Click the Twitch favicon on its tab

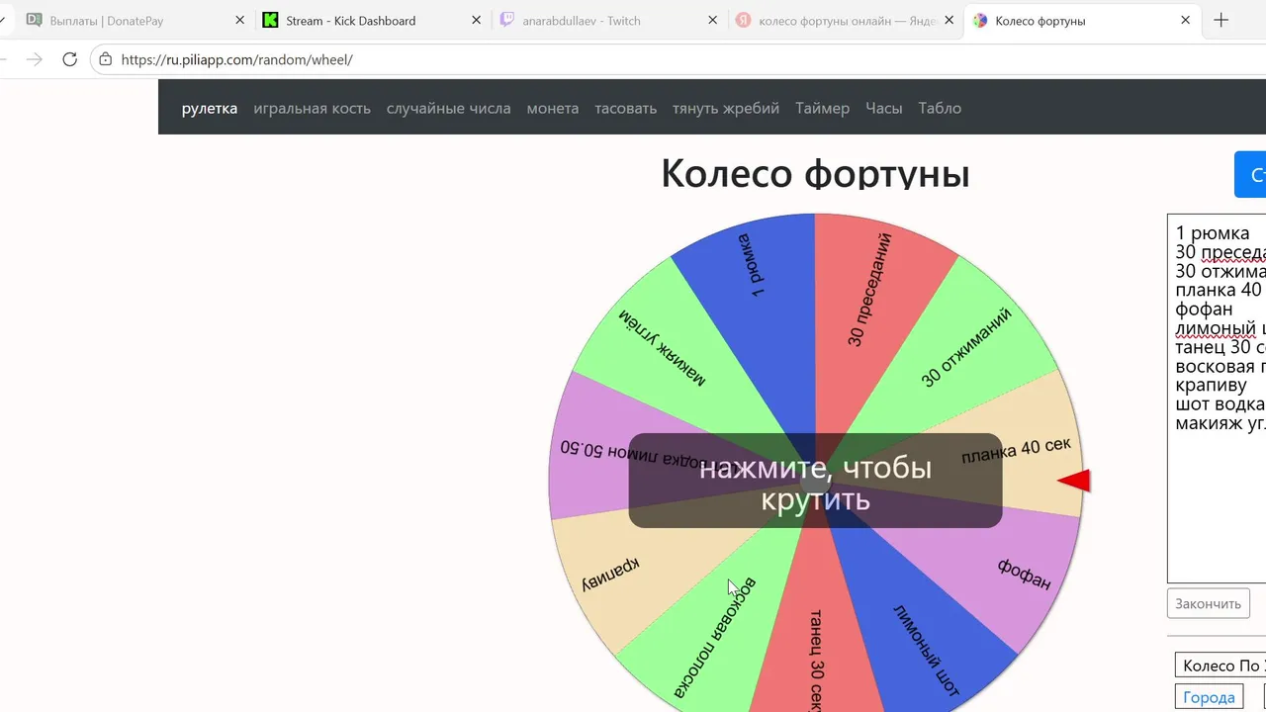[x=506, y=20]
